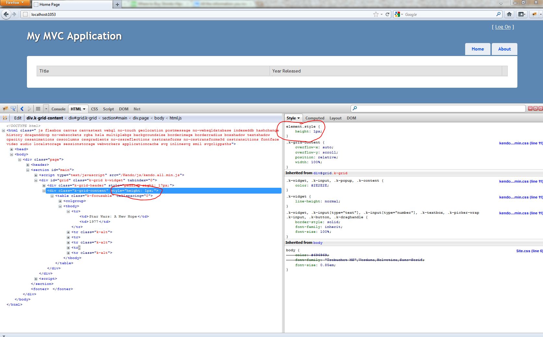Open the new tab plus button

tap(117, 5)
